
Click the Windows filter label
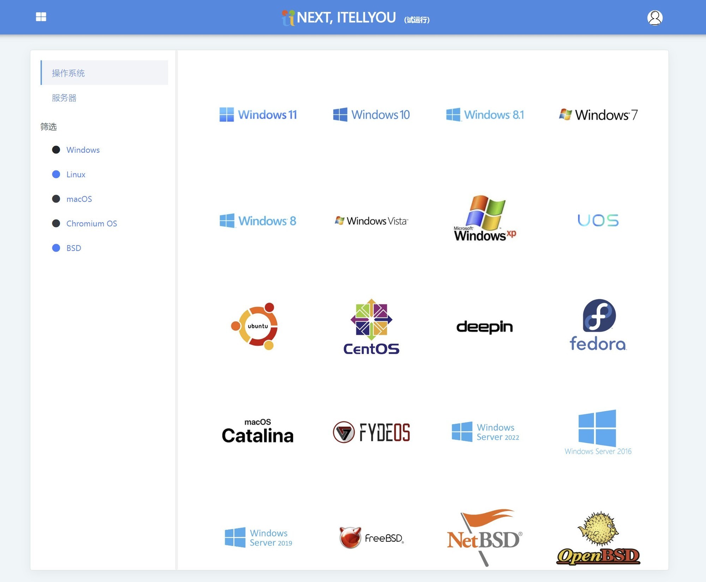pos(83,150)
